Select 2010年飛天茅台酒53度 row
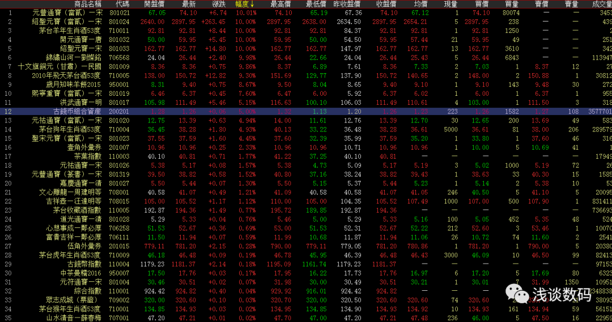Image resolution: width=612 pixels, height=322 pixels. 306,76
